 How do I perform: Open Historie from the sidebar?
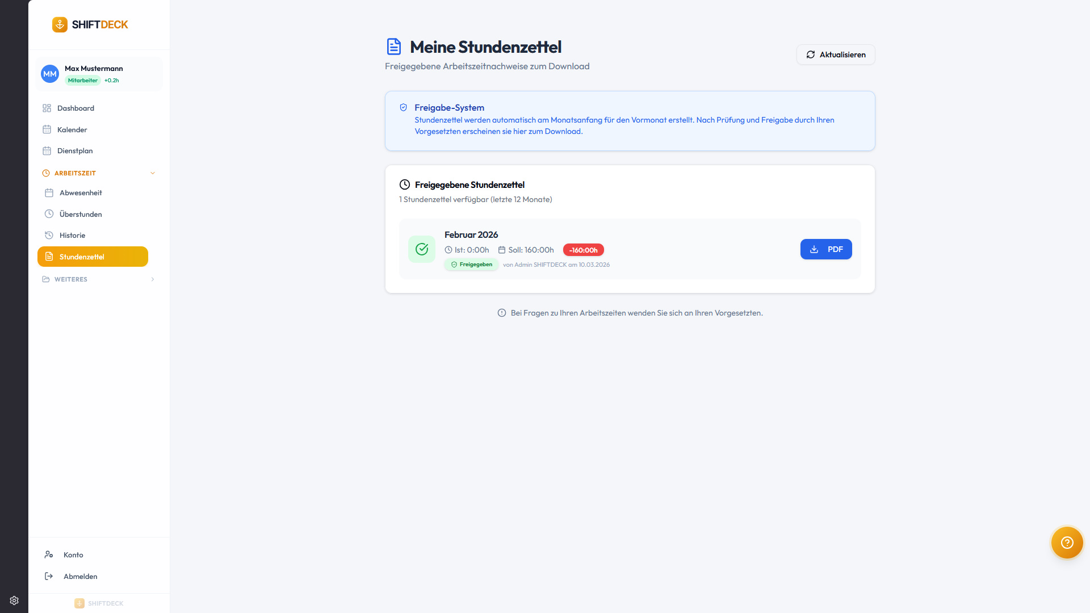pos(72,236)
